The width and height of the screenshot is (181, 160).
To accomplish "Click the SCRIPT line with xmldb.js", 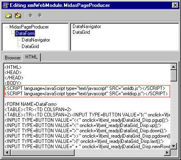I will point(85,88).
